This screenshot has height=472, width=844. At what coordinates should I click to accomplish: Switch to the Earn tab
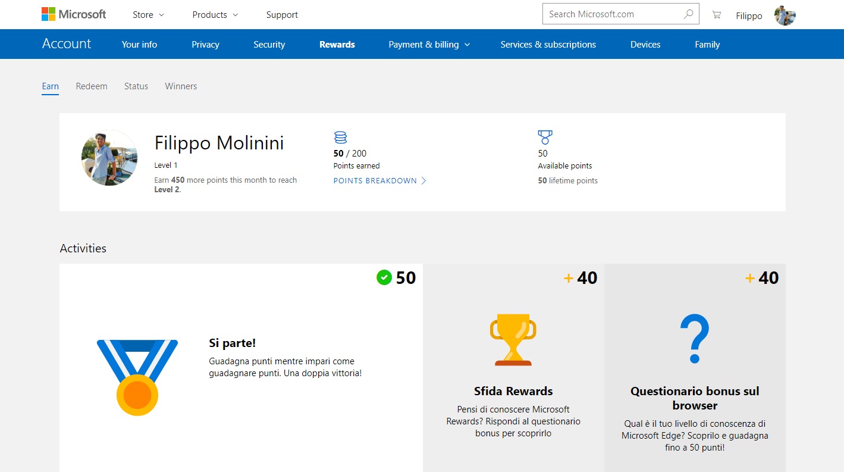coord(50,86)
